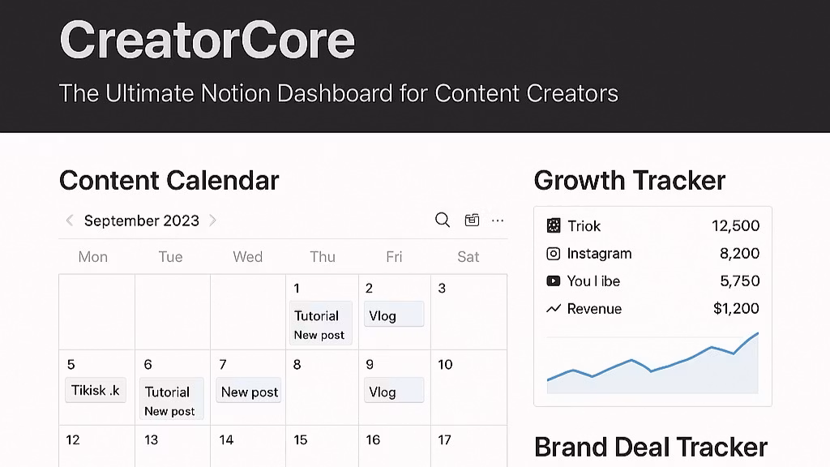Screen dimensions: 830x467
Task: Open the Tutorial entry on September 1
Action: (x=321, y=323)
